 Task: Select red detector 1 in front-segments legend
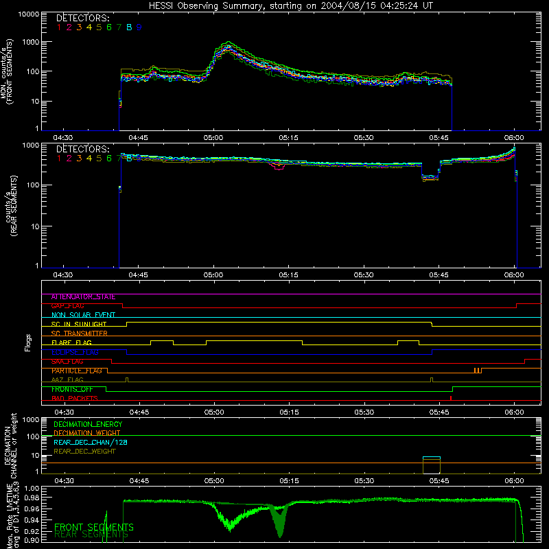pos(59,27)
